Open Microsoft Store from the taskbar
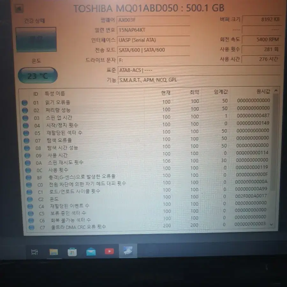The height and width of the screenshot is (287, 287). click(x=72, y=252)
